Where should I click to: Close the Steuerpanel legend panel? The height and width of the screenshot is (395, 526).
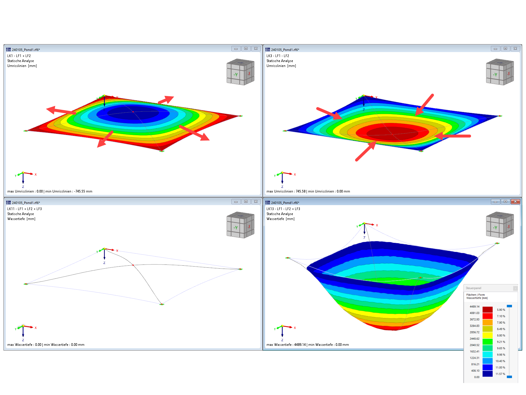pos(515,288)
